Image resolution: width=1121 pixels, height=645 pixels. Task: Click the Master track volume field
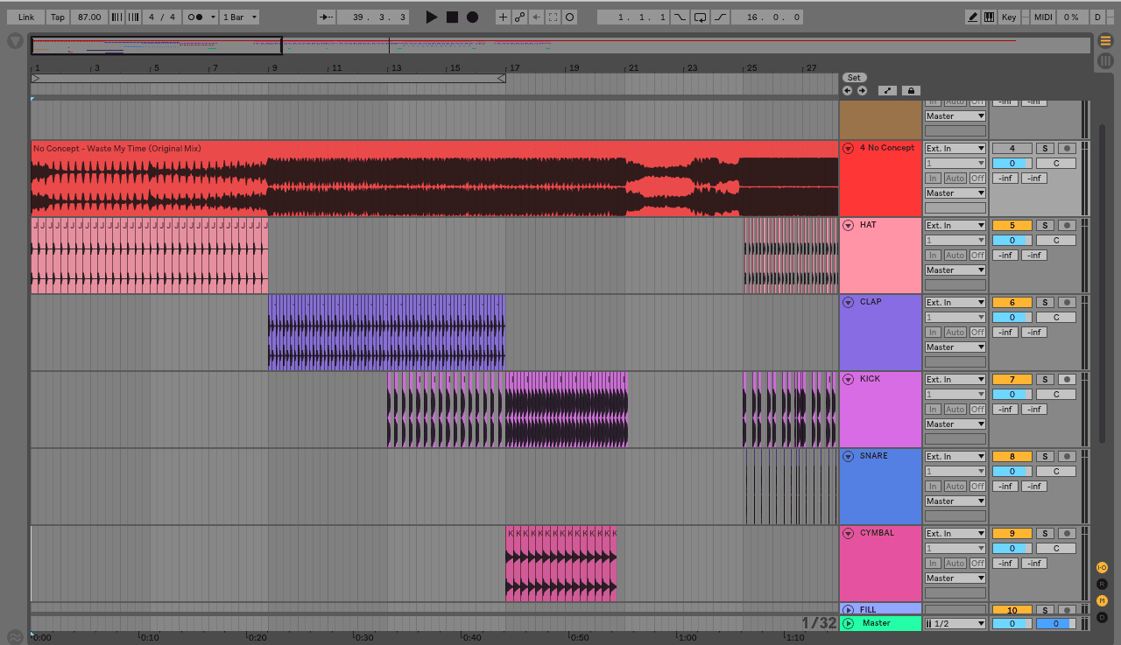click(1012, 623)
